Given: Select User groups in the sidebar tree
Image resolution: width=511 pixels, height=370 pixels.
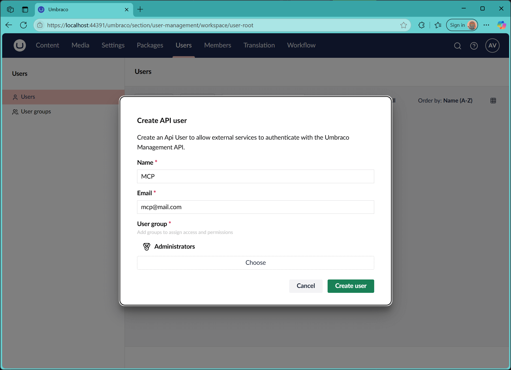Looking at the screenshot, I should click(x=63, y=112).
